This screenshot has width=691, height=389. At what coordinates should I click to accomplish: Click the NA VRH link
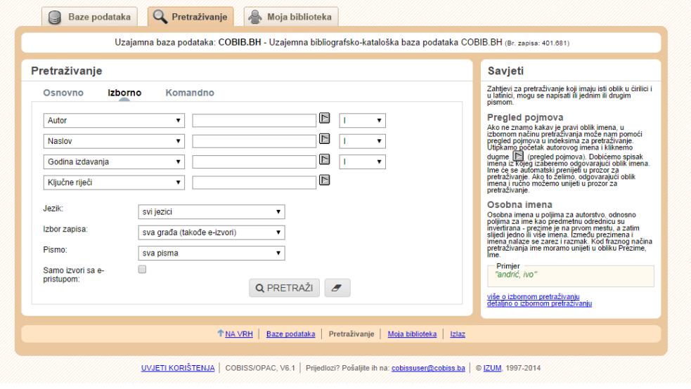(x=239, y=334)
